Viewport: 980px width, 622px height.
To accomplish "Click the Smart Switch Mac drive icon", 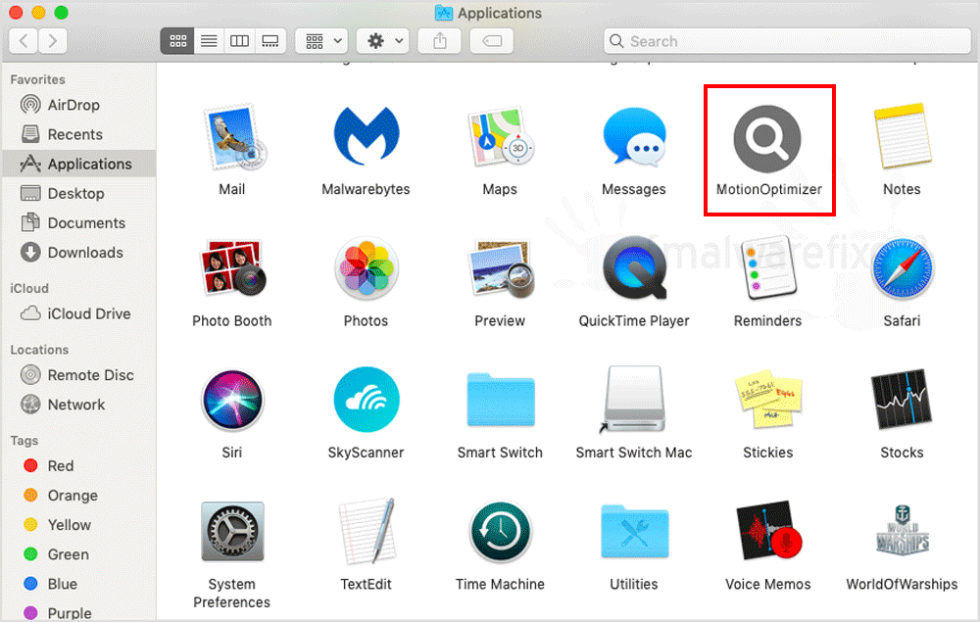I will (634, 400).
